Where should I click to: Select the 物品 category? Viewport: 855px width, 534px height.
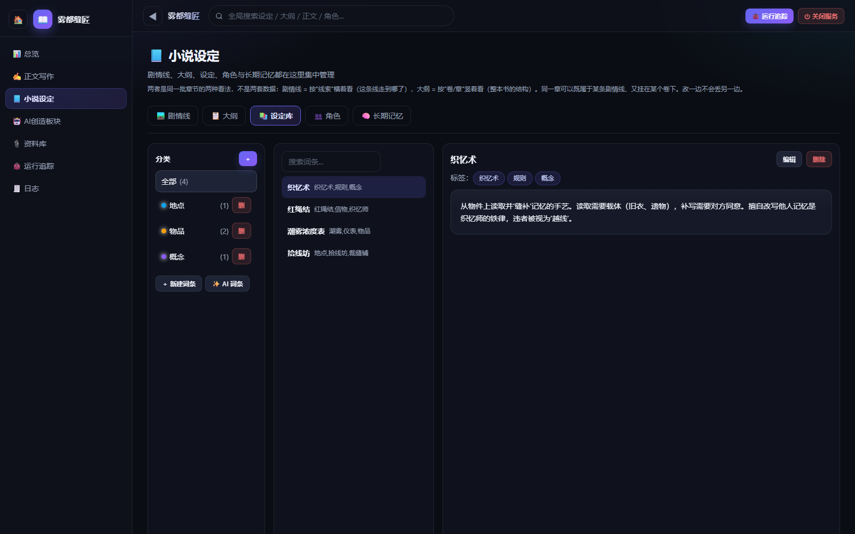(x=192, y=231)
